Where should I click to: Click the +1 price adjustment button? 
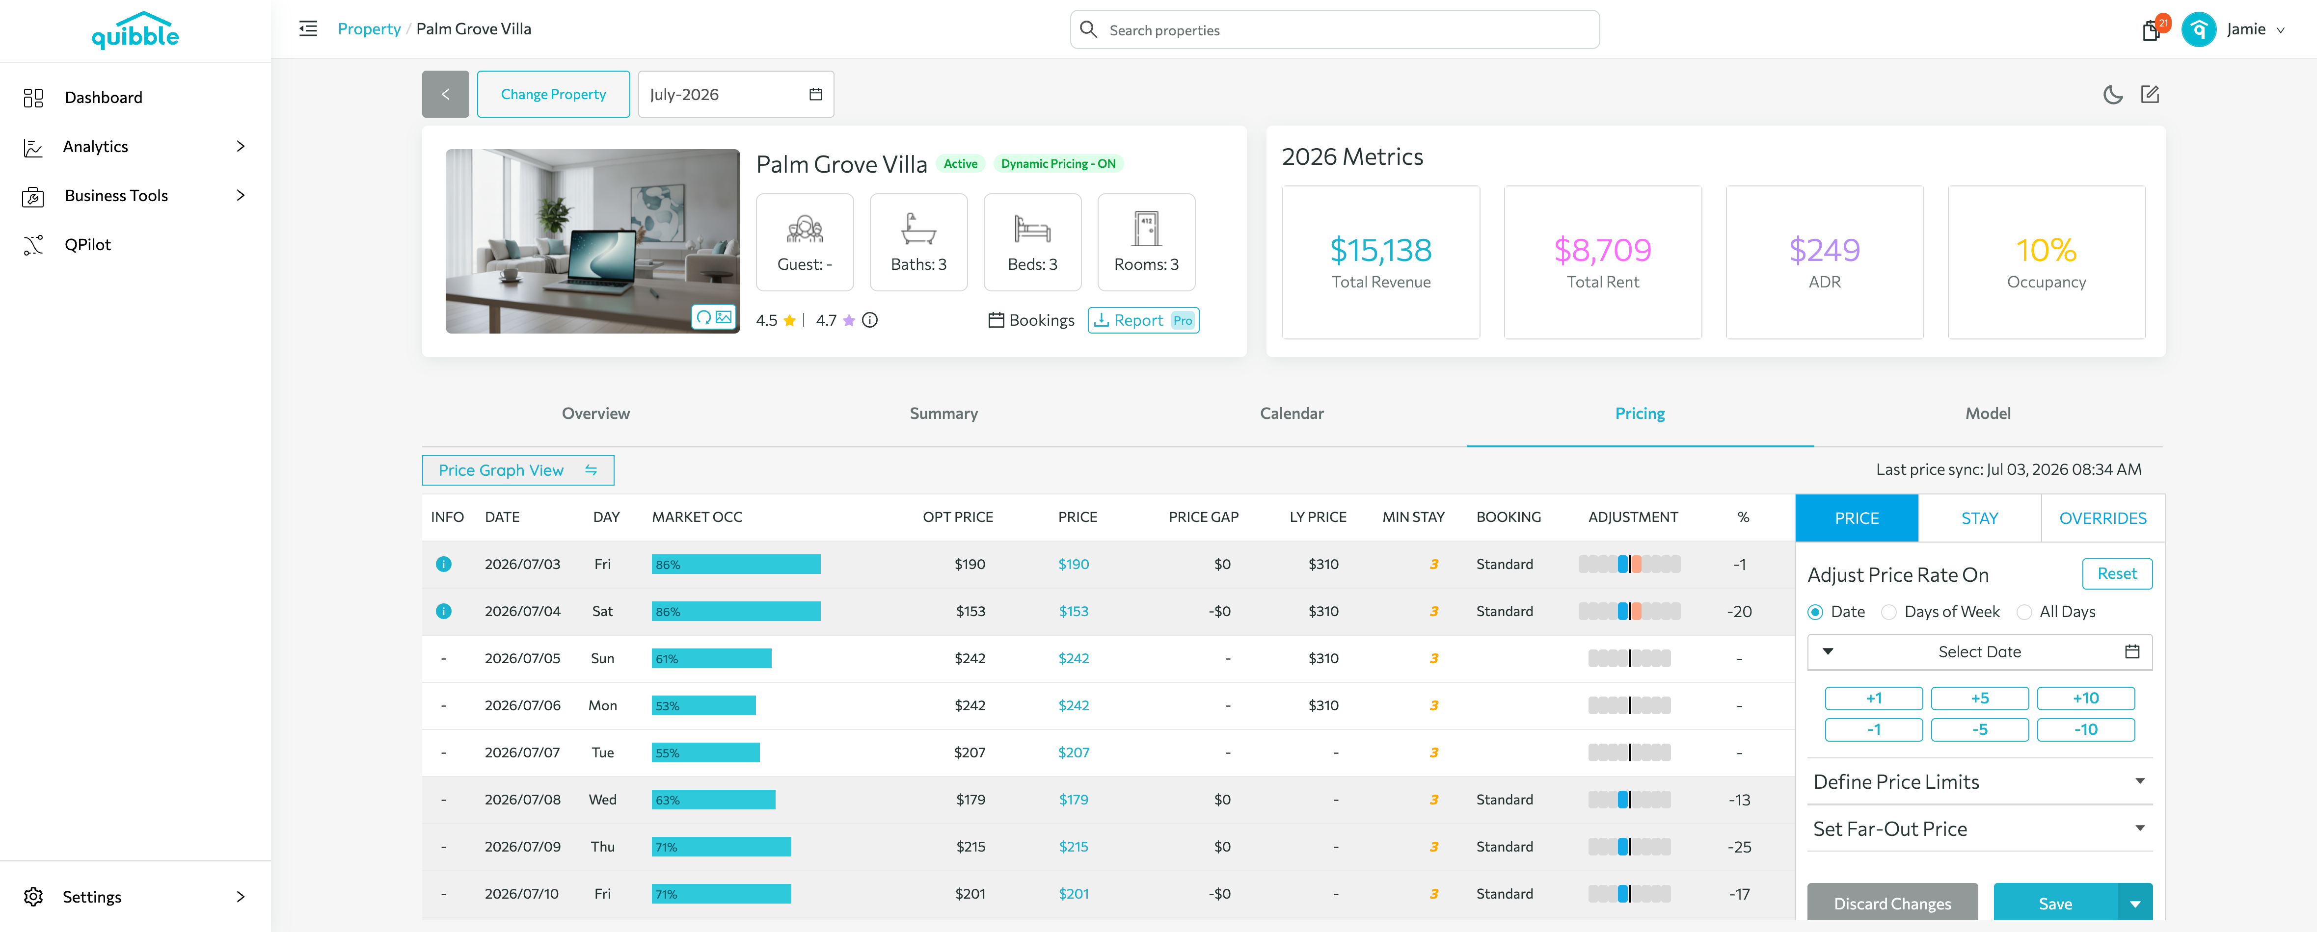click(1874, 699)
